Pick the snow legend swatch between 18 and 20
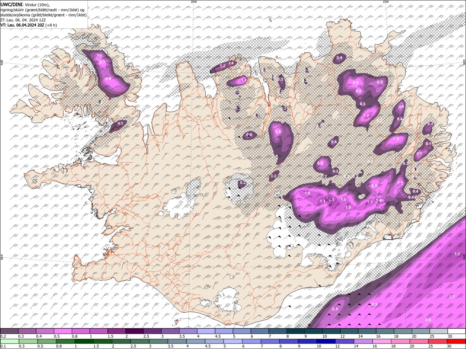 [403, 331]
